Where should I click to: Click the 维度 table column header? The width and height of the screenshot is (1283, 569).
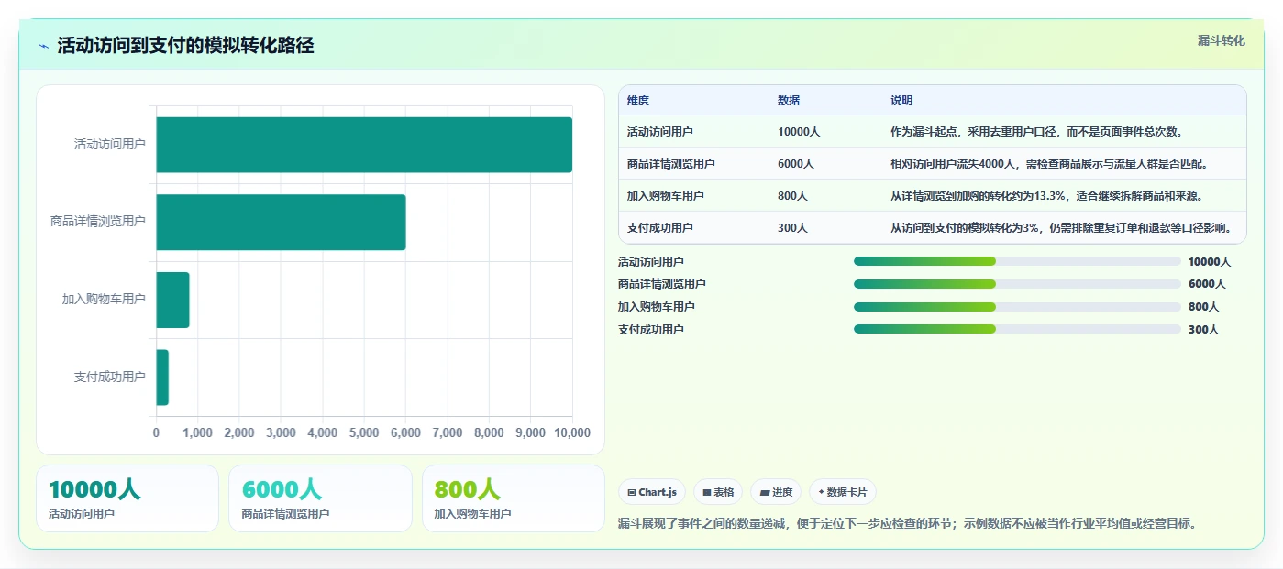coord(638,101)
